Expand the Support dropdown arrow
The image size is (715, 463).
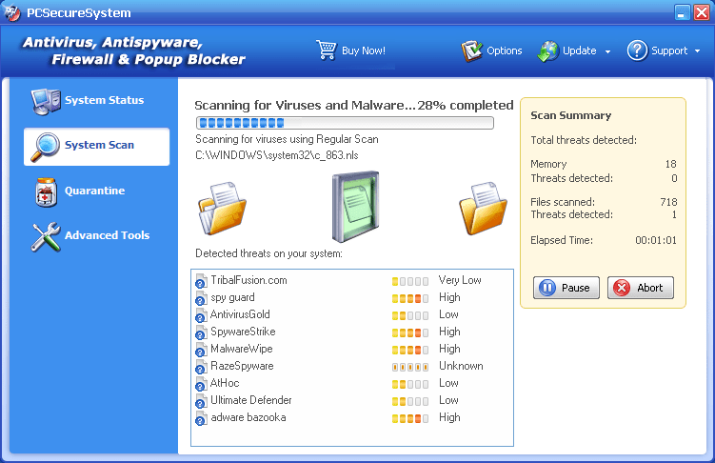(x=697, y=51)
